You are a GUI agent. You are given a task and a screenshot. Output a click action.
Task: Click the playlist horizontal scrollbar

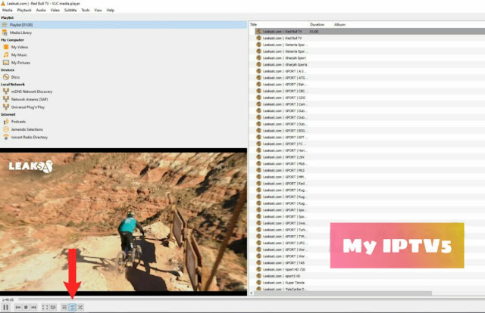pos(343,293)
